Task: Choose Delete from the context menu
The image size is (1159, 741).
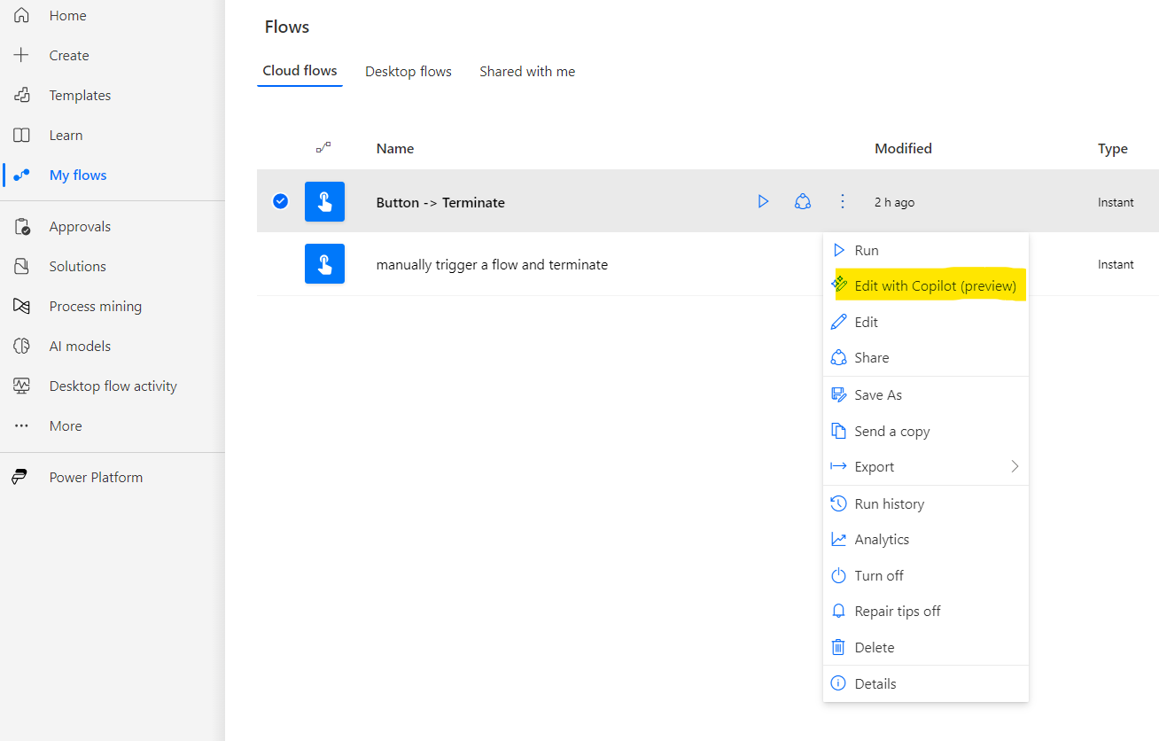Action: (874, 648)
